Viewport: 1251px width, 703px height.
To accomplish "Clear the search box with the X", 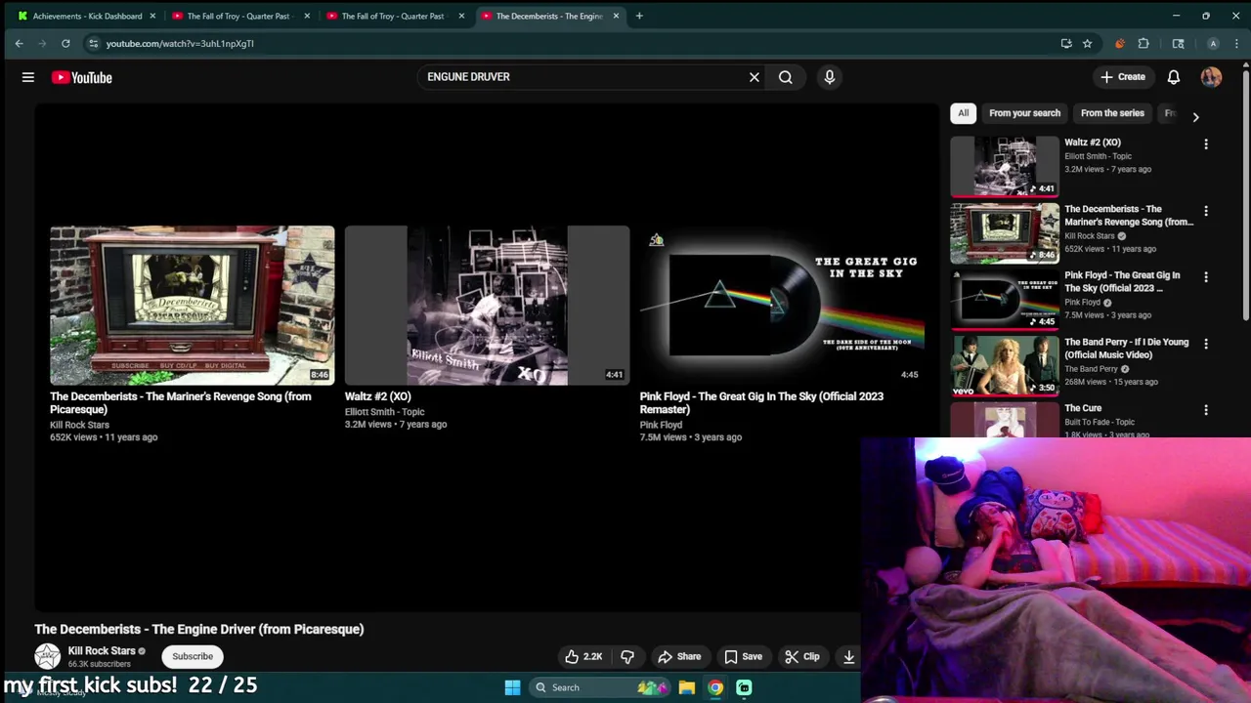I will click(755, 77).
